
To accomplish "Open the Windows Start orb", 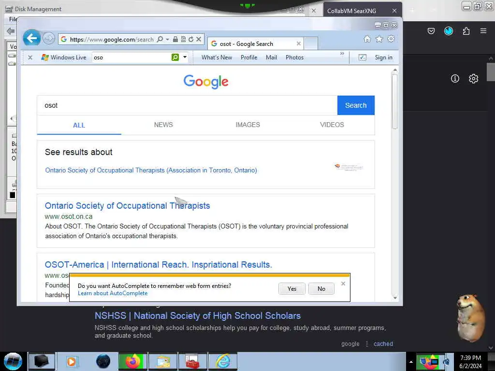I will (x=13, y=361).
